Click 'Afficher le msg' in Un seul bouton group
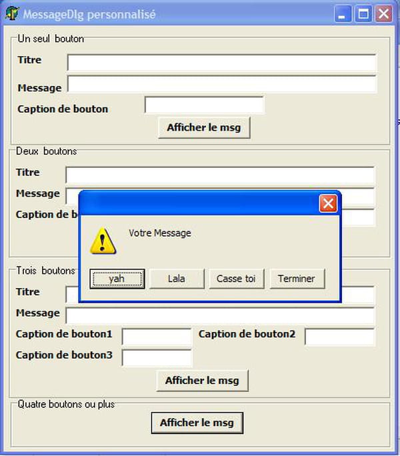 click(204, 128)
